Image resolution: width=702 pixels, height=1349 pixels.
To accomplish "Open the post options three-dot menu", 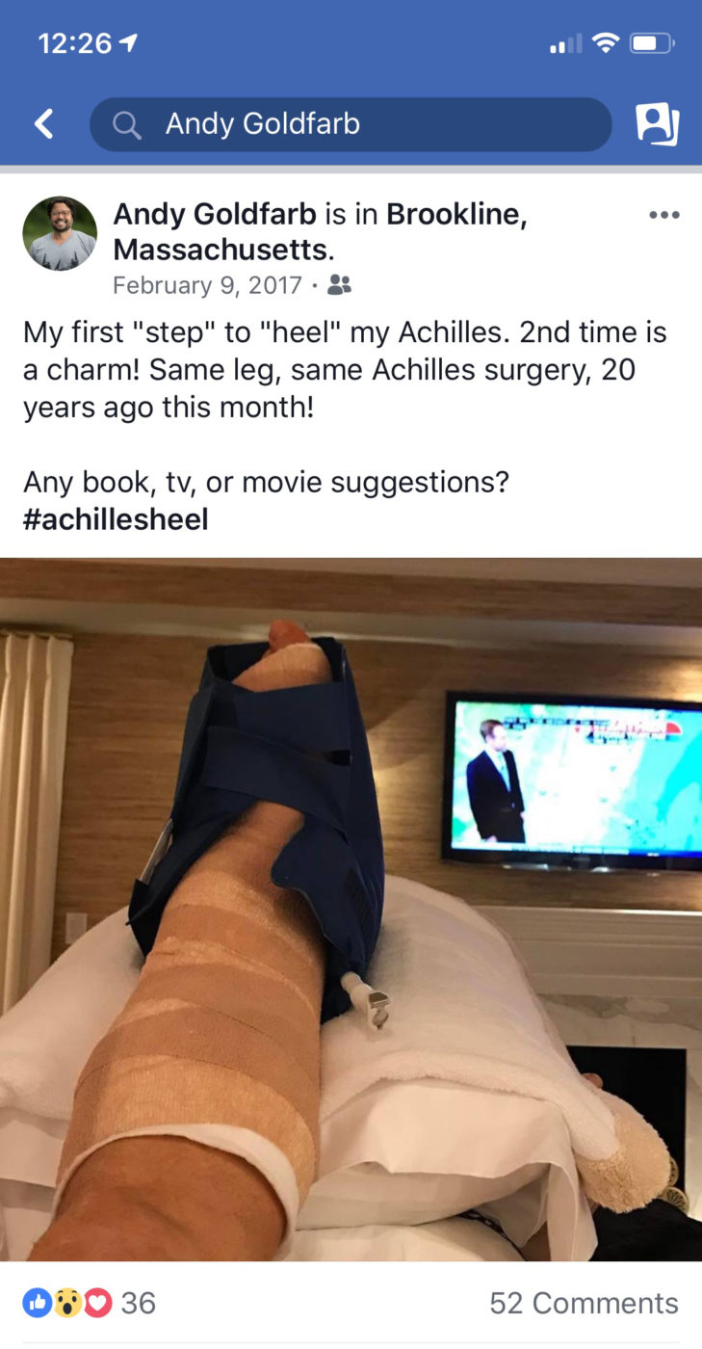I will [x=663, y=215].
